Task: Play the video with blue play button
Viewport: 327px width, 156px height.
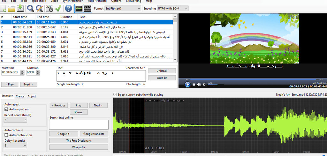Action: point(187,85)
